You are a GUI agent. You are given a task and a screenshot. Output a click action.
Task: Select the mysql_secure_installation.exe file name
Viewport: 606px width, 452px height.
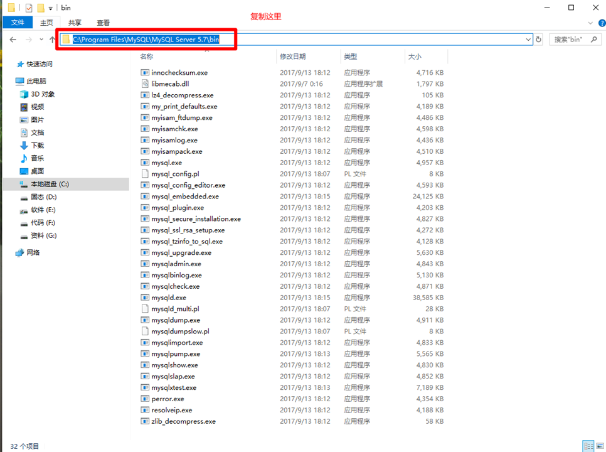coord(196,219)
